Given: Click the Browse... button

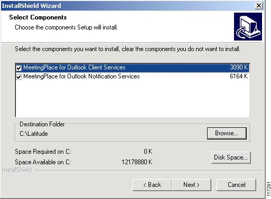Looking at the screenshot, I should (x=227, y=133).
